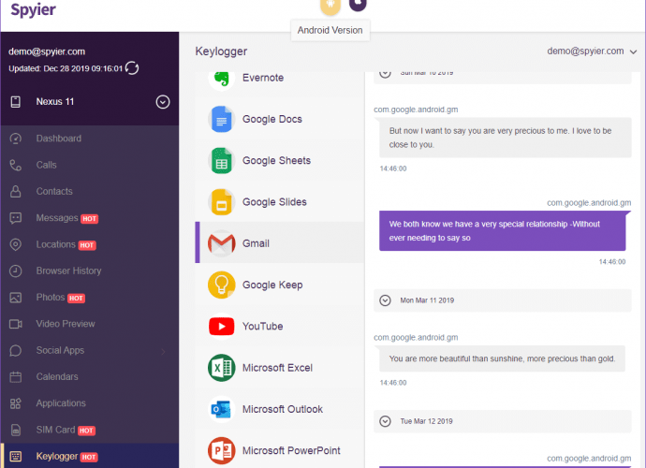The width and height of the screenshot is (646, 468).
Task: Select Microsoft Outlook app icon
Action: tap(222, 409)
